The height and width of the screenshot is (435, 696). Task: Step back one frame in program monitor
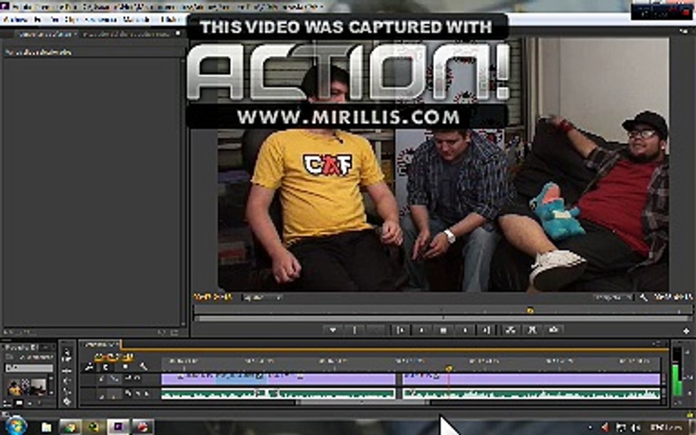pos(421,330)
